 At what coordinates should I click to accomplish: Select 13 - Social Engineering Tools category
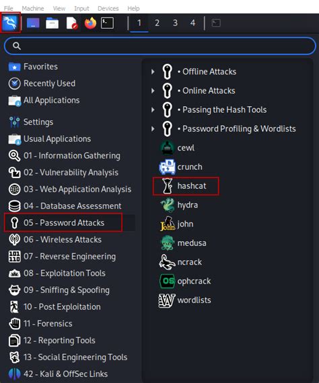click(x=68, y=357)
